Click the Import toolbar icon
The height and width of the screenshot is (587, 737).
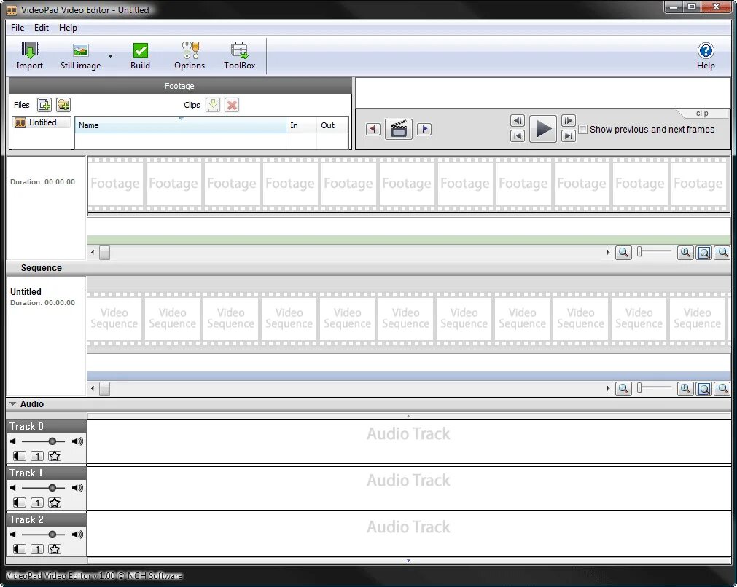pos(30,50)
